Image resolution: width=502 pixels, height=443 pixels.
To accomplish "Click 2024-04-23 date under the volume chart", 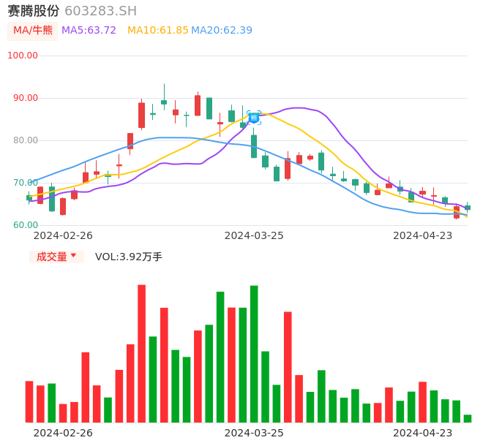I will click(423, 433).
